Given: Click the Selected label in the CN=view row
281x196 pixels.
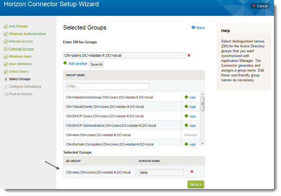Looking at the screenshot, I should tap(191, 135).
